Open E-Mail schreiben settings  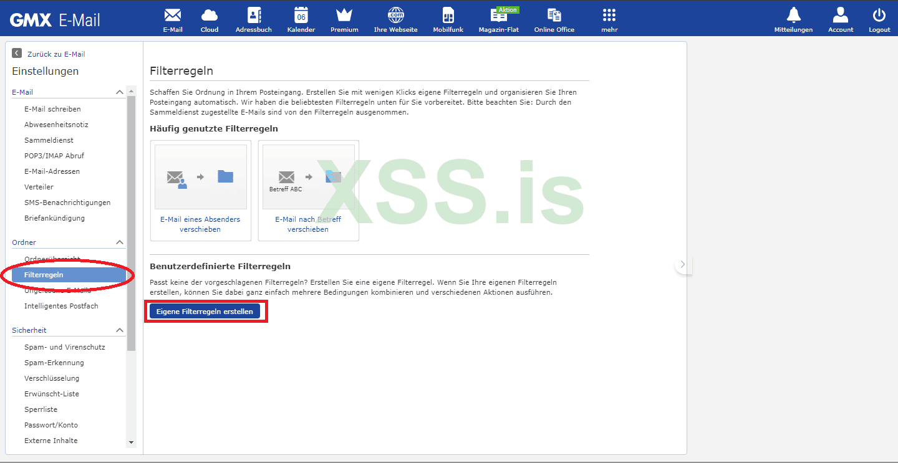pos(52,109)
